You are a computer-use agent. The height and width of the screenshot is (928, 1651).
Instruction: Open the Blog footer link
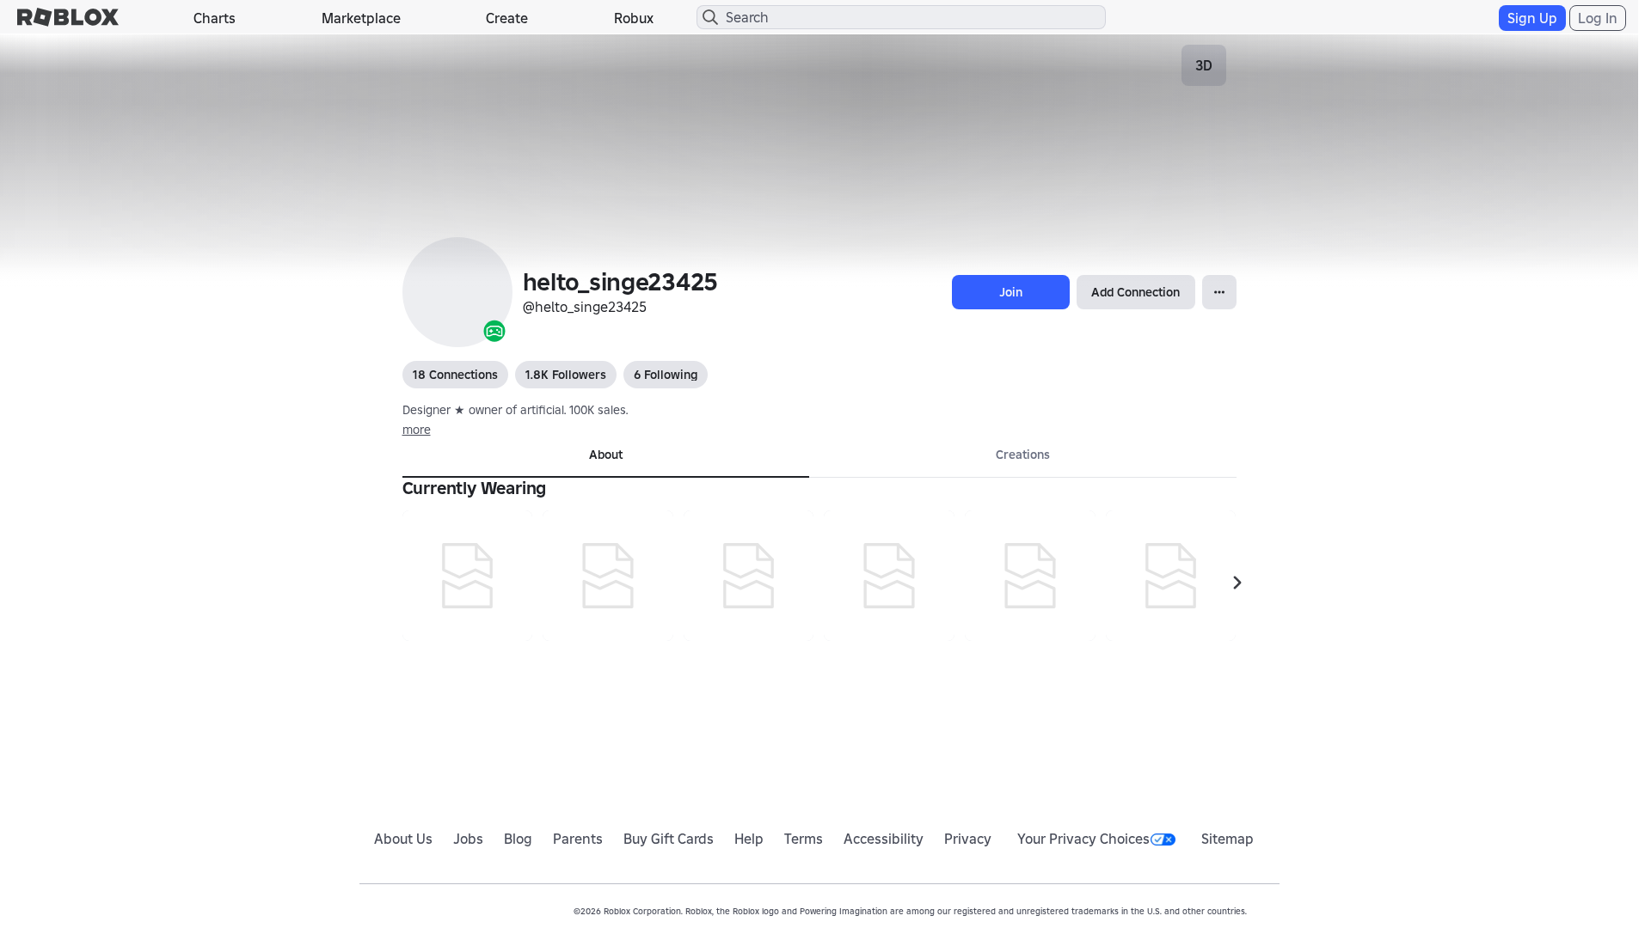click(x=518, y=839)
